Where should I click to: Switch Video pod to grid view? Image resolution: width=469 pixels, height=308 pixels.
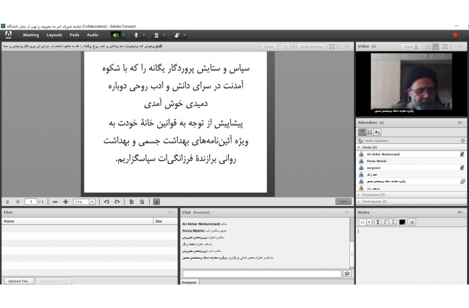pos(428,46)
